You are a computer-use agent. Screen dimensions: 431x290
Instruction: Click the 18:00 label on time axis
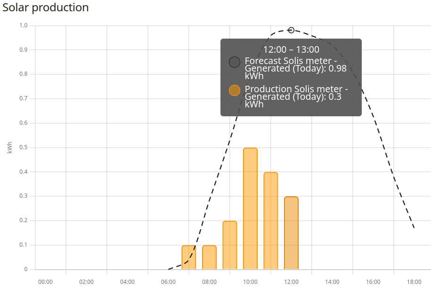pyautogui.click(x=414, y=282)
